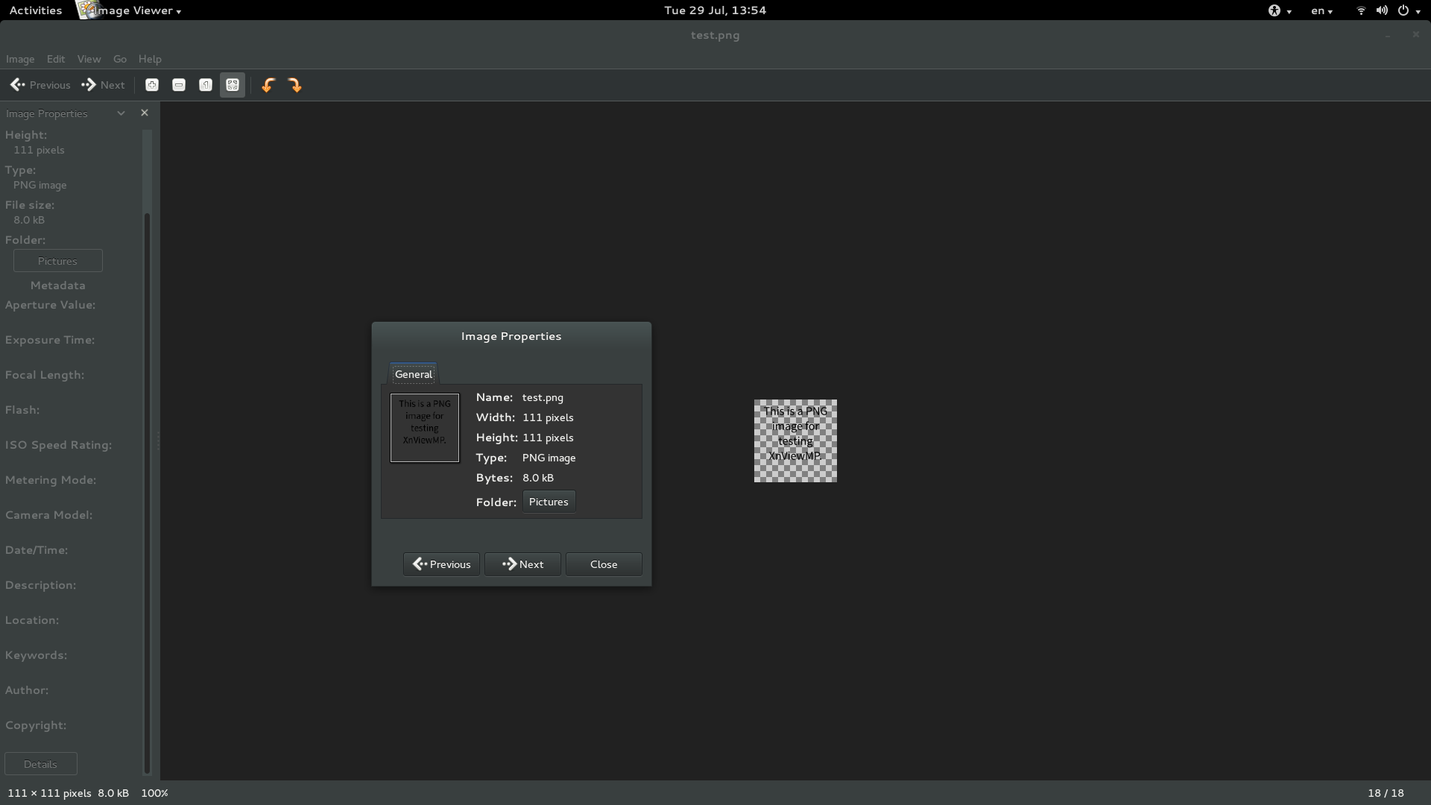The width and height of the screenshot is (1431, 805).
Task: Open the Edit menu
Action: tap(56, 59)
